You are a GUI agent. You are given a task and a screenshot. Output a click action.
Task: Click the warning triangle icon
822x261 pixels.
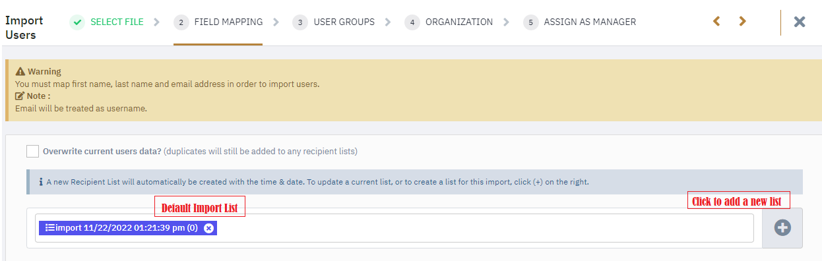pyautogui.click(x=20, y=71)
